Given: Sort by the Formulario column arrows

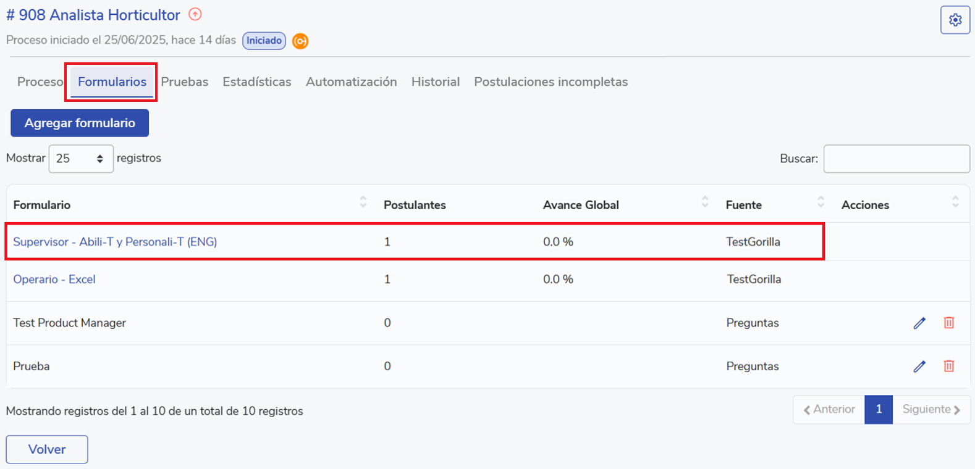Looking at the screenshot, I should pyautogui.click(x=363, y=202).
